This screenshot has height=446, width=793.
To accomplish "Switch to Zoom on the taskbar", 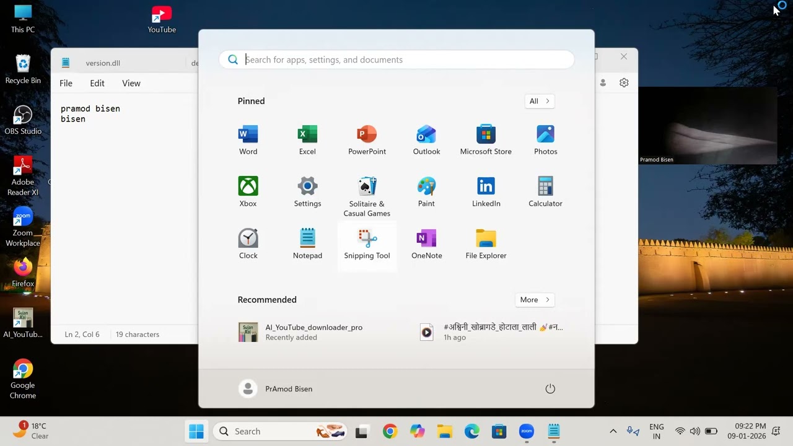I will (x=527, y=431).
